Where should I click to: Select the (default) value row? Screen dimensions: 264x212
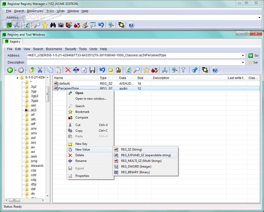pyautogui.click(x=156, y=84)
